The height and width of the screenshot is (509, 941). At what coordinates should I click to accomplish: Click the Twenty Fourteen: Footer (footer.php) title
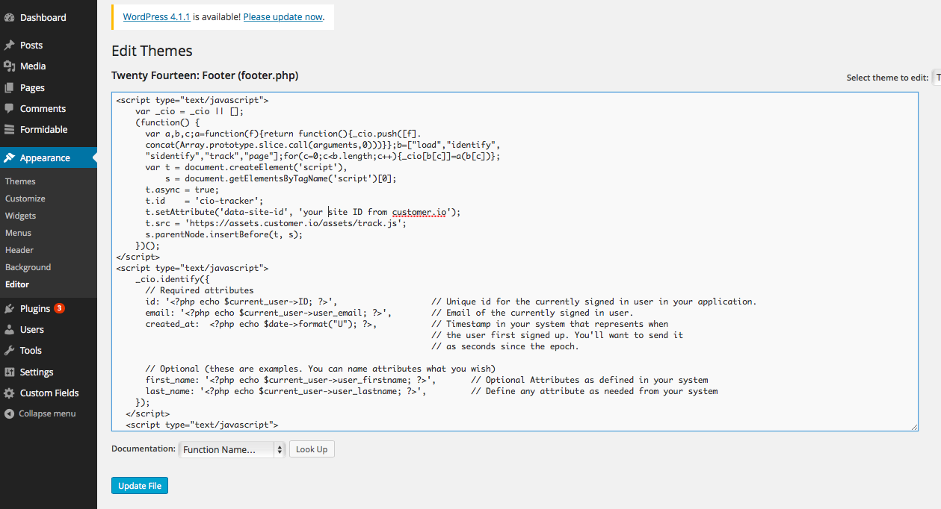205,75
